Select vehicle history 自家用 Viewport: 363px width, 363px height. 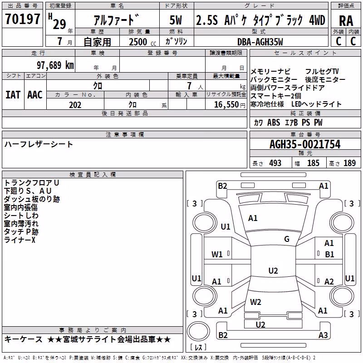[x=97, y=42]
